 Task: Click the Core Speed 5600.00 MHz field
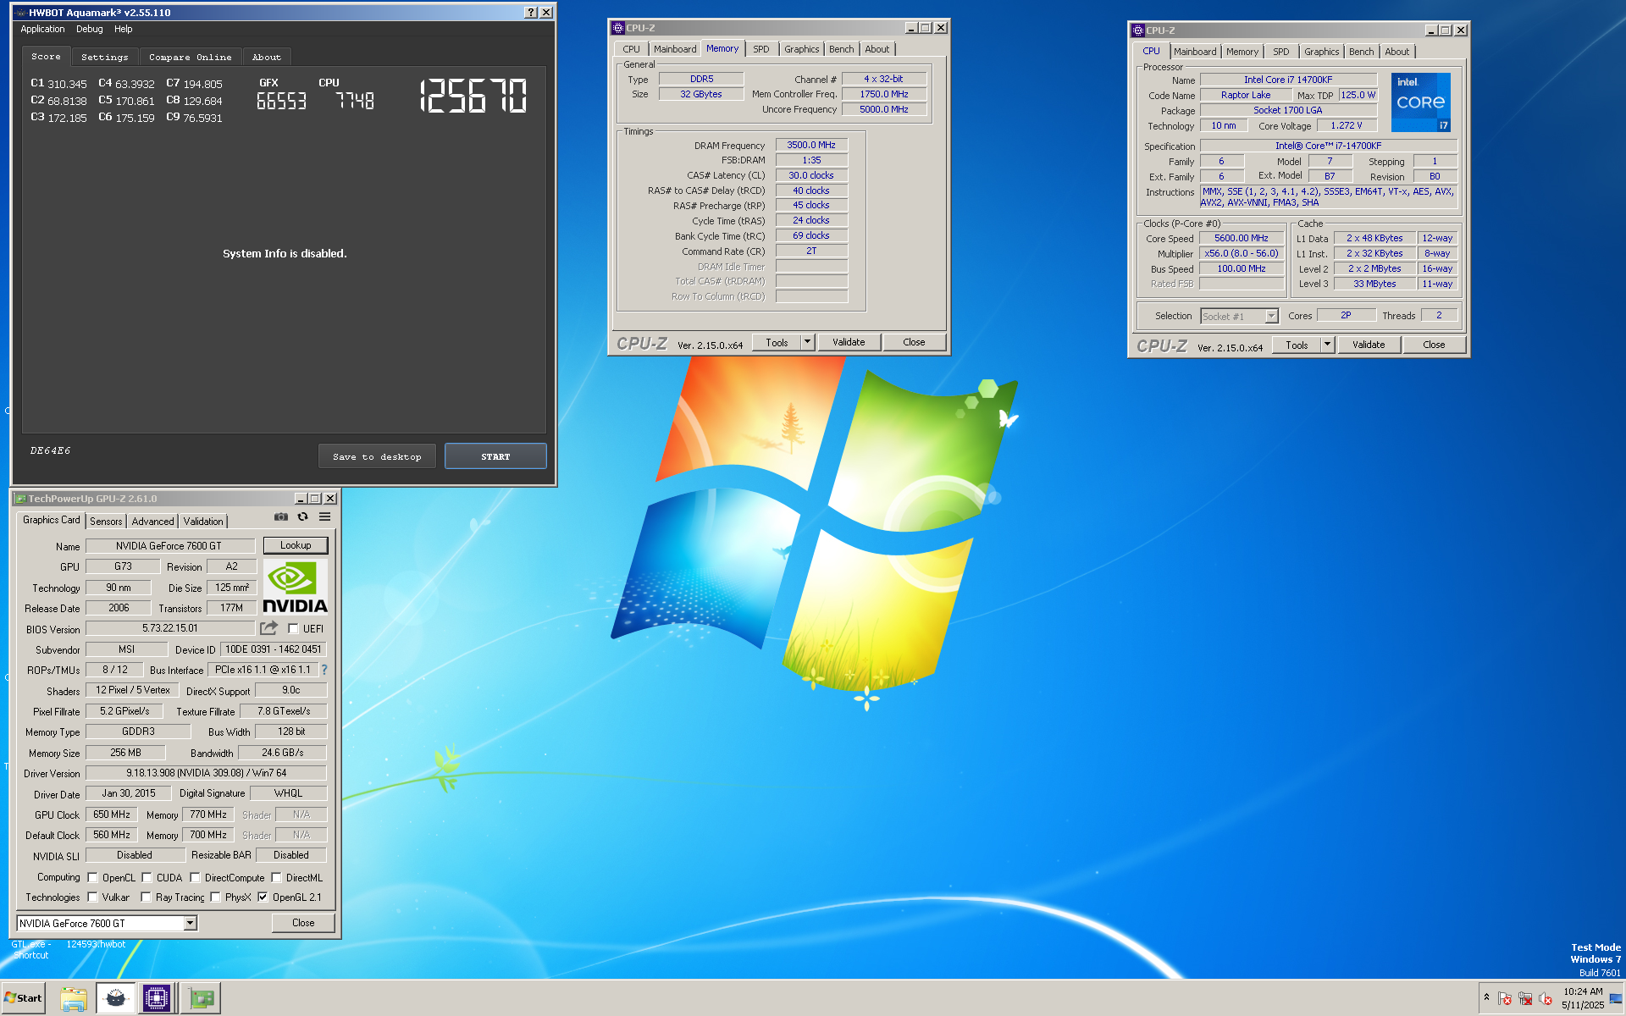click(x=1242, y=238)
